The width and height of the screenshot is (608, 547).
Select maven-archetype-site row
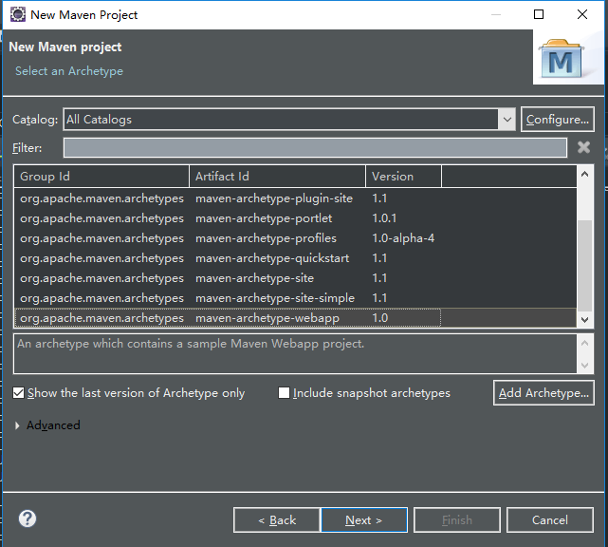point(296,278)
